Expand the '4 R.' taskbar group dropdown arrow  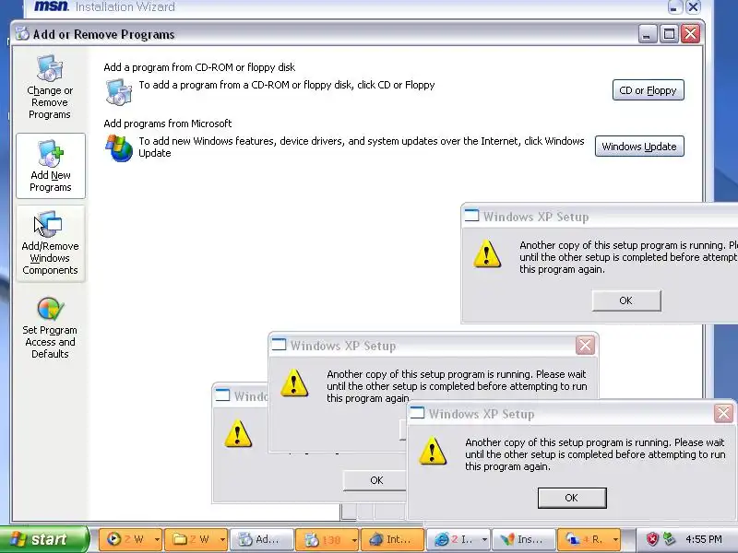coord(615,540)
